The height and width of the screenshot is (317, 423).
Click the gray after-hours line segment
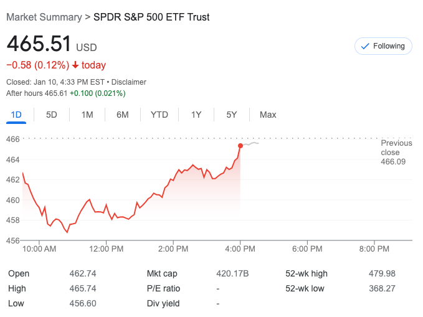[251, 144]
